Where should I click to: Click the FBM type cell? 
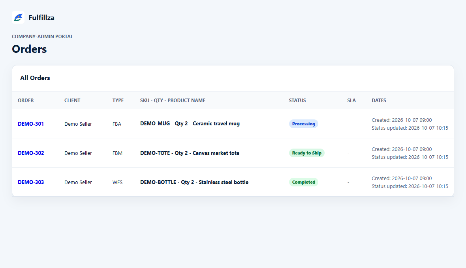tap(117, 153)
